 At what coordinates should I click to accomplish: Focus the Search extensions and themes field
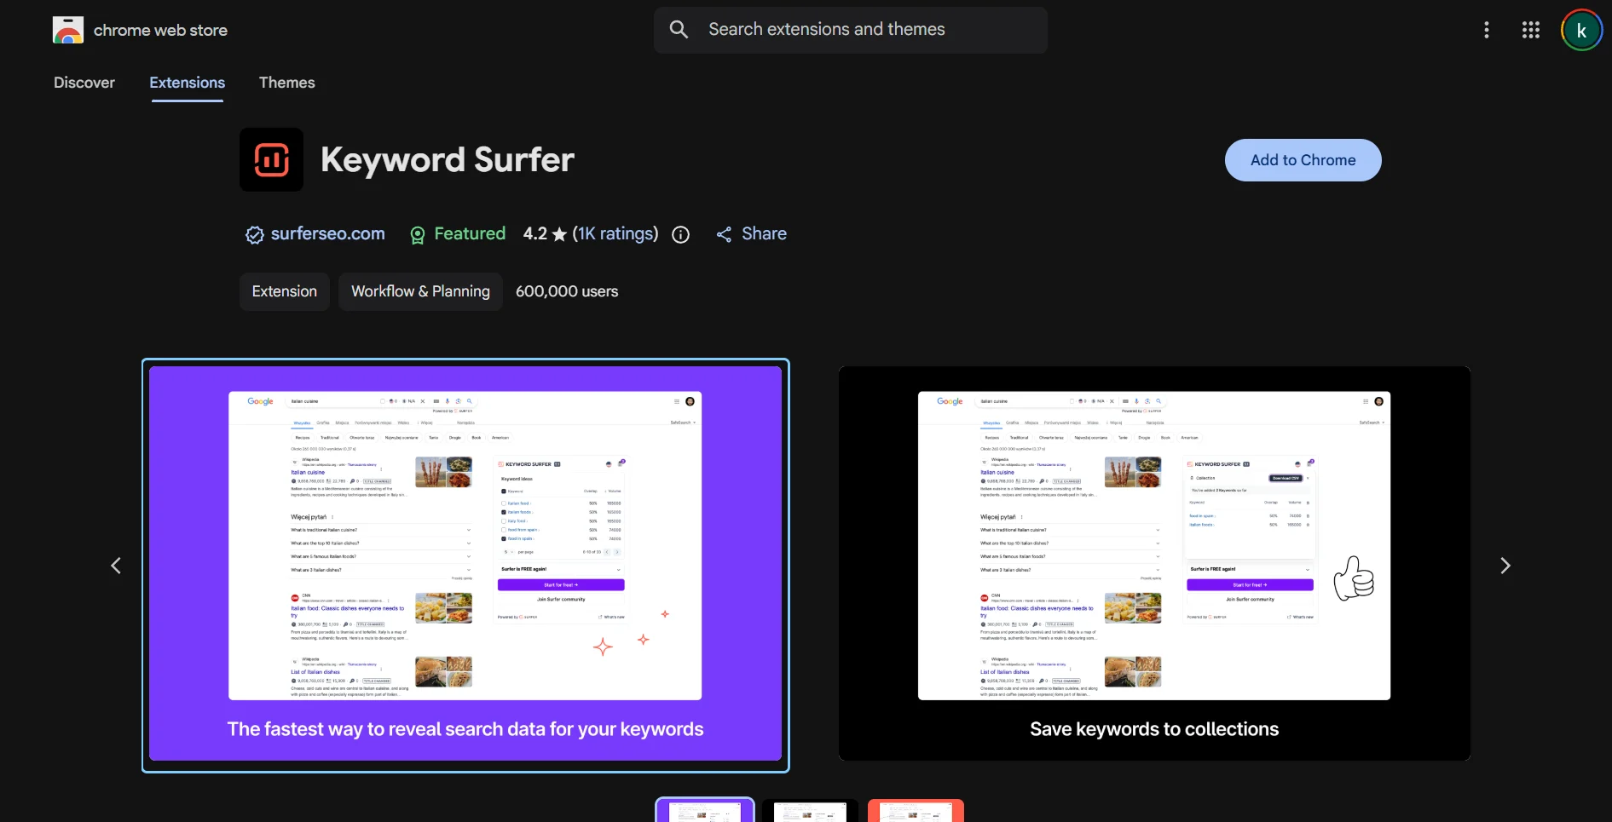click(851, 30)
